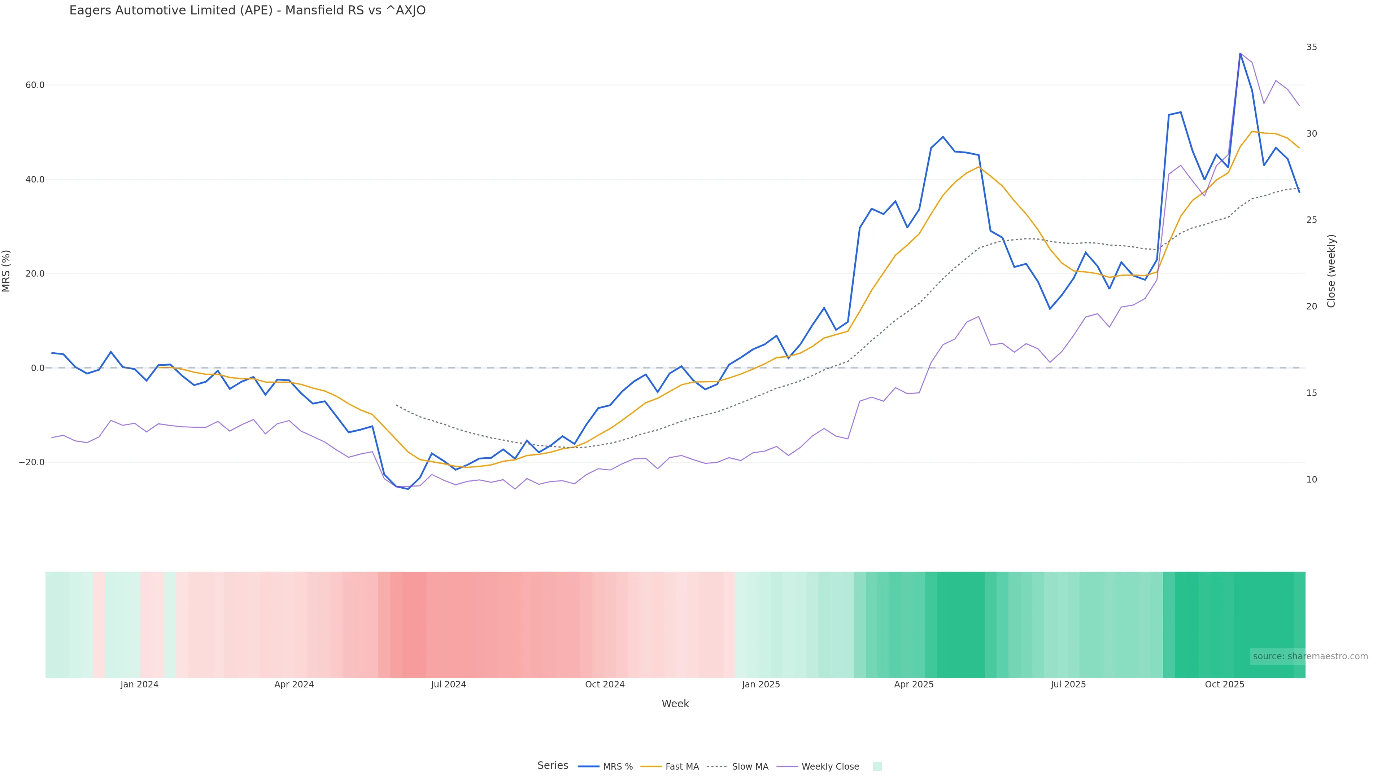Select the MRS (%) axis title
Screen dimensions: 1386x779
coord(6,271)
